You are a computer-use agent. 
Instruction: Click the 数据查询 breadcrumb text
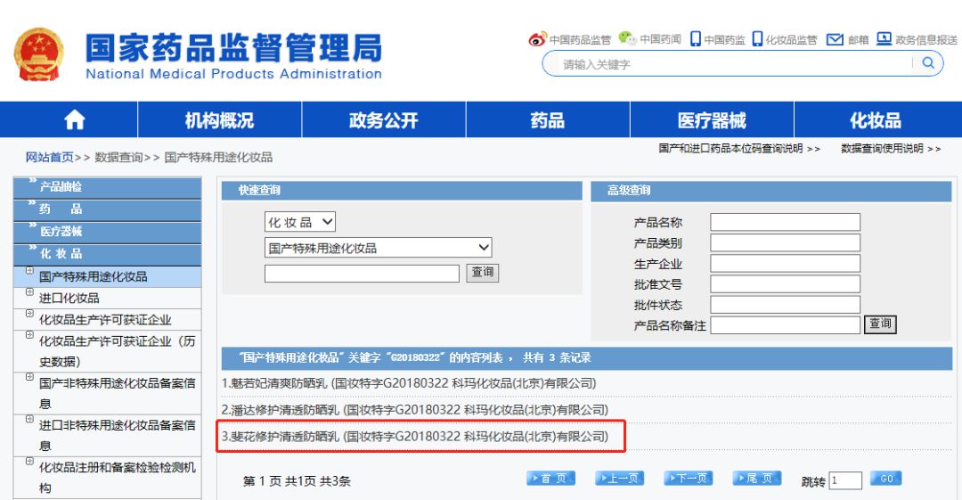[118, 157]
